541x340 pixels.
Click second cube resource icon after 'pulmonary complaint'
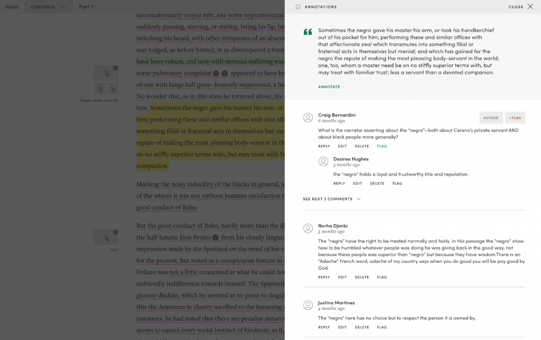(x=225, y=73)
